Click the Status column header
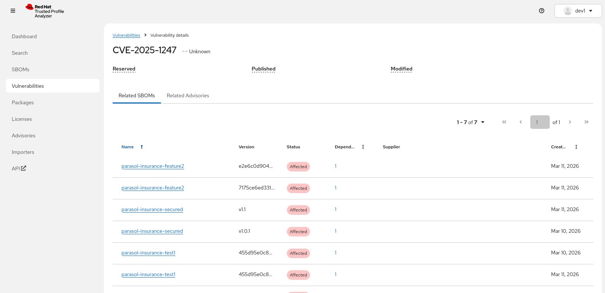605x293 pixels. pos(293,147)
